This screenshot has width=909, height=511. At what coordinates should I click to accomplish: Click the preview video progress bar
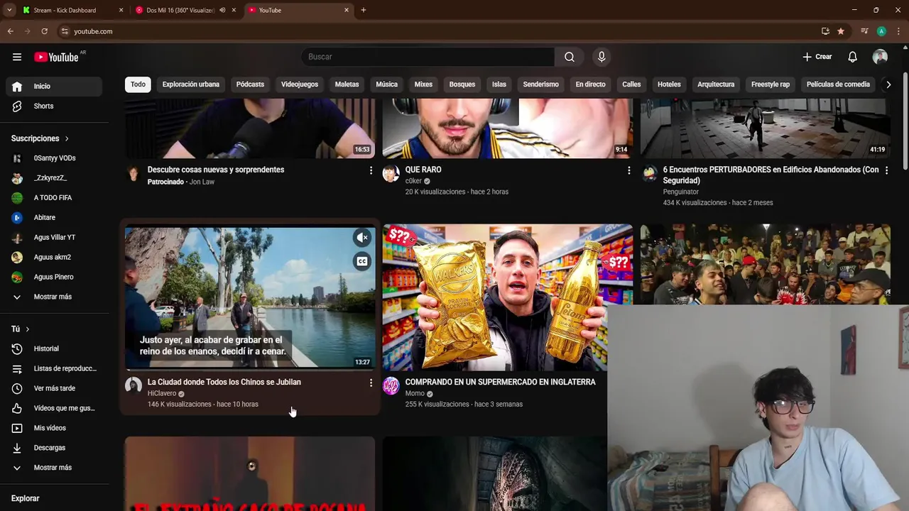[x=250, y=369]
